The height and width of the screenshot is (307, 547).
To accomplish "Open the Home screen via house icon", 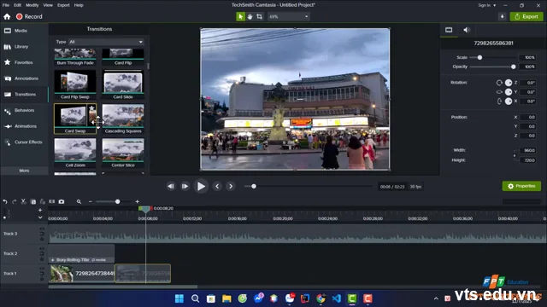I will coord(7,16).
